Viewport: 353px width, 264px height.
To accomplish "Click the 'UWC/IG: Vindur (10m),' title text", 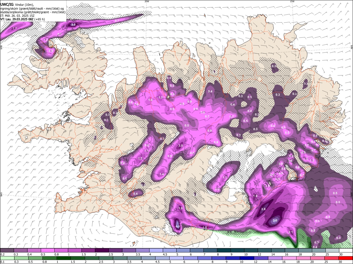I will point(17,5).
